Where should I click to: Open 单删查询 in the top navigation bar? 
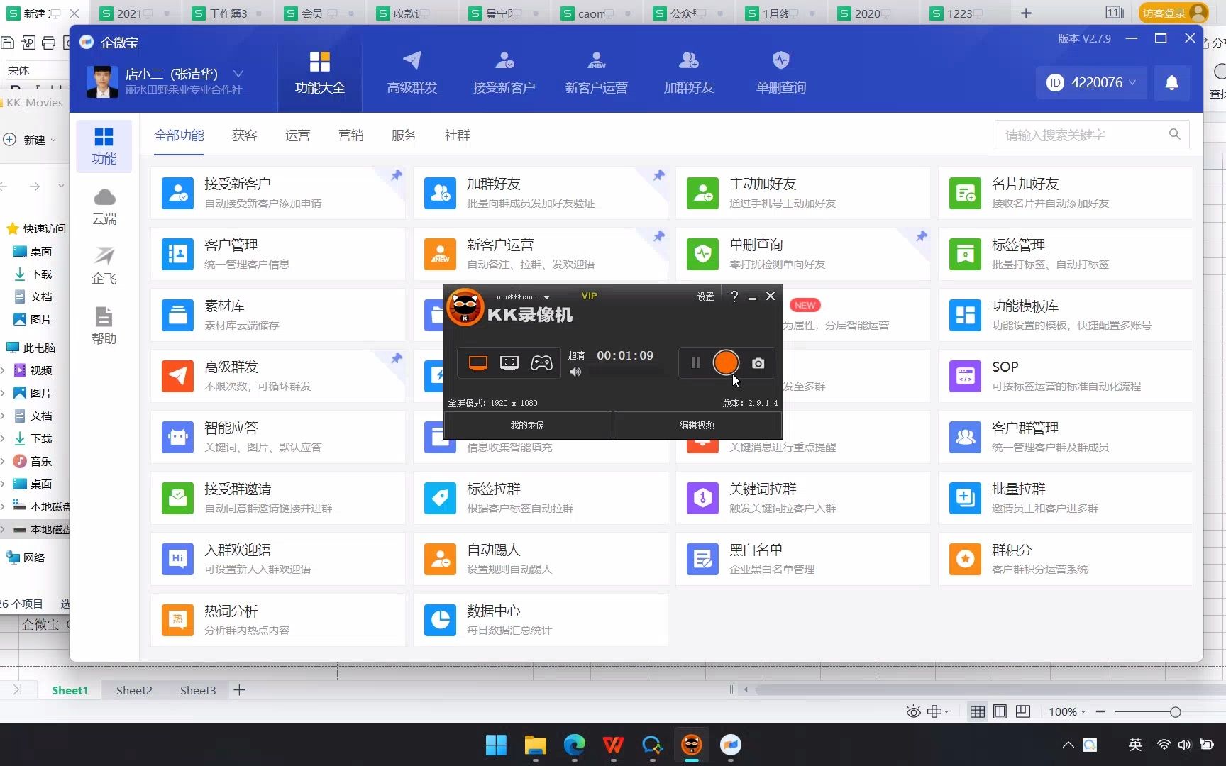[781, 72]
